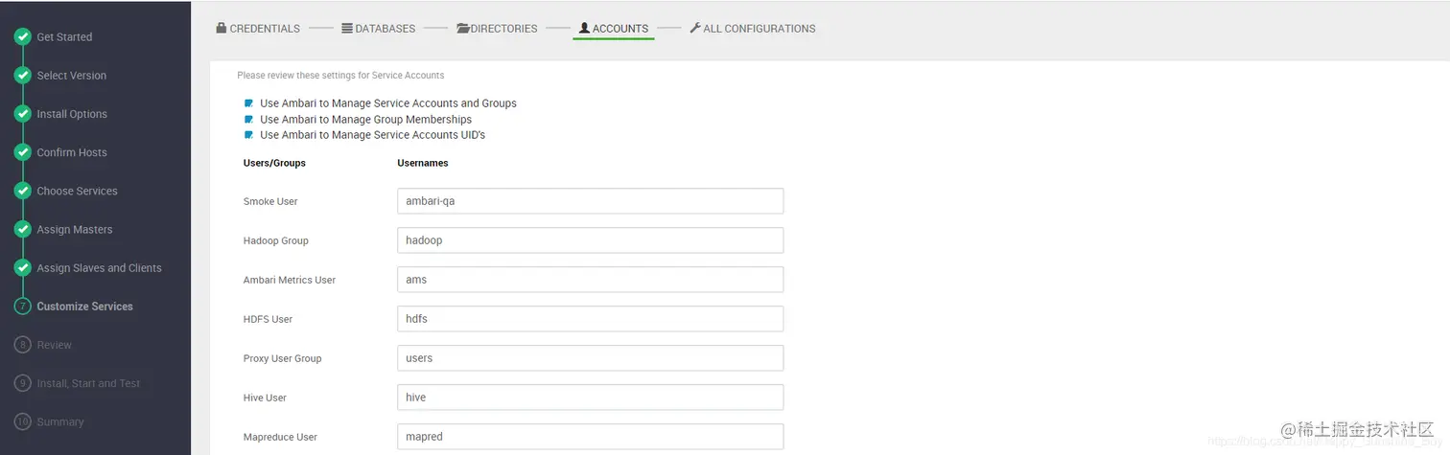This screenshot has height=455, width=1450.
Task: Click the Proxy User Group label
Action: pos(283,358)
